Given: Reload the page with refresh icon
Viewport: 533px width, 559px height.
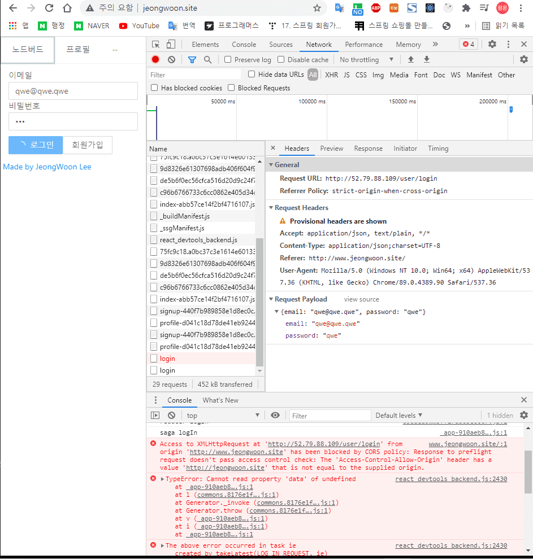Looking at the screenshot, I should [49, 8].
